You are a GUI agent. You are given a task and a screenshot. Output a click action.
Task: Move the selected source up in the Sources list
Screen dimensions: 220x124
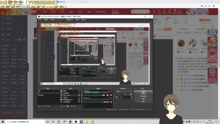[x=71, y=106]
